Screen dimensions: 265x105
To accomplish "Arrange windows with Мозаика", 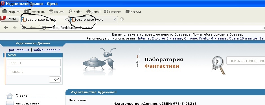I will pos(113,12).
